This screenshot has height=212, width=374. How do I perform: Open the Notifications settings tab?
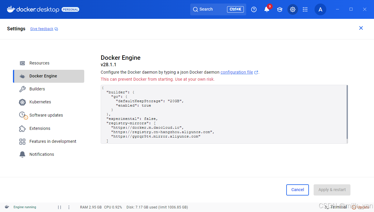tap(49, 155)
